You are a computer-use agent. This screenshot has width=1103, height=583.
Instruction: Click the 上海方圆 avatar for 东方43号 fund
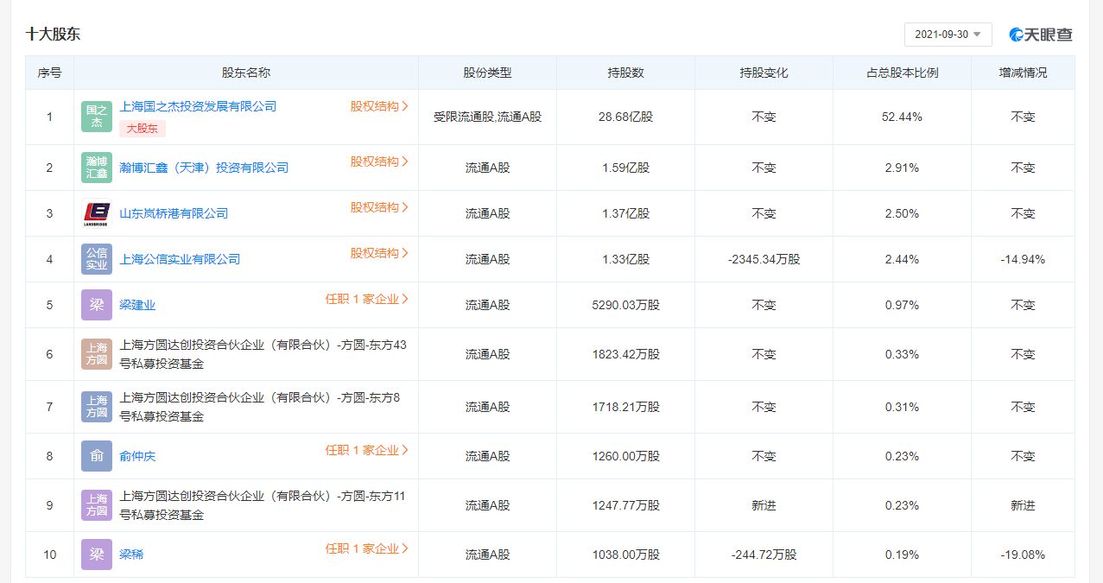click(97, 354)
